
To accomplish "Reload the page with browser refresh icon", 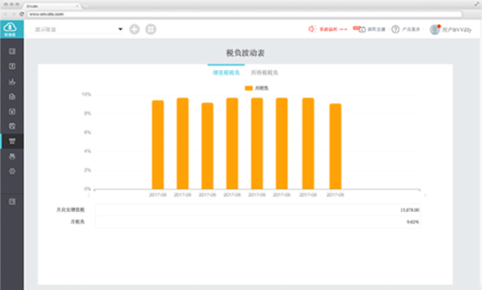I will click(x=21, y=14).
